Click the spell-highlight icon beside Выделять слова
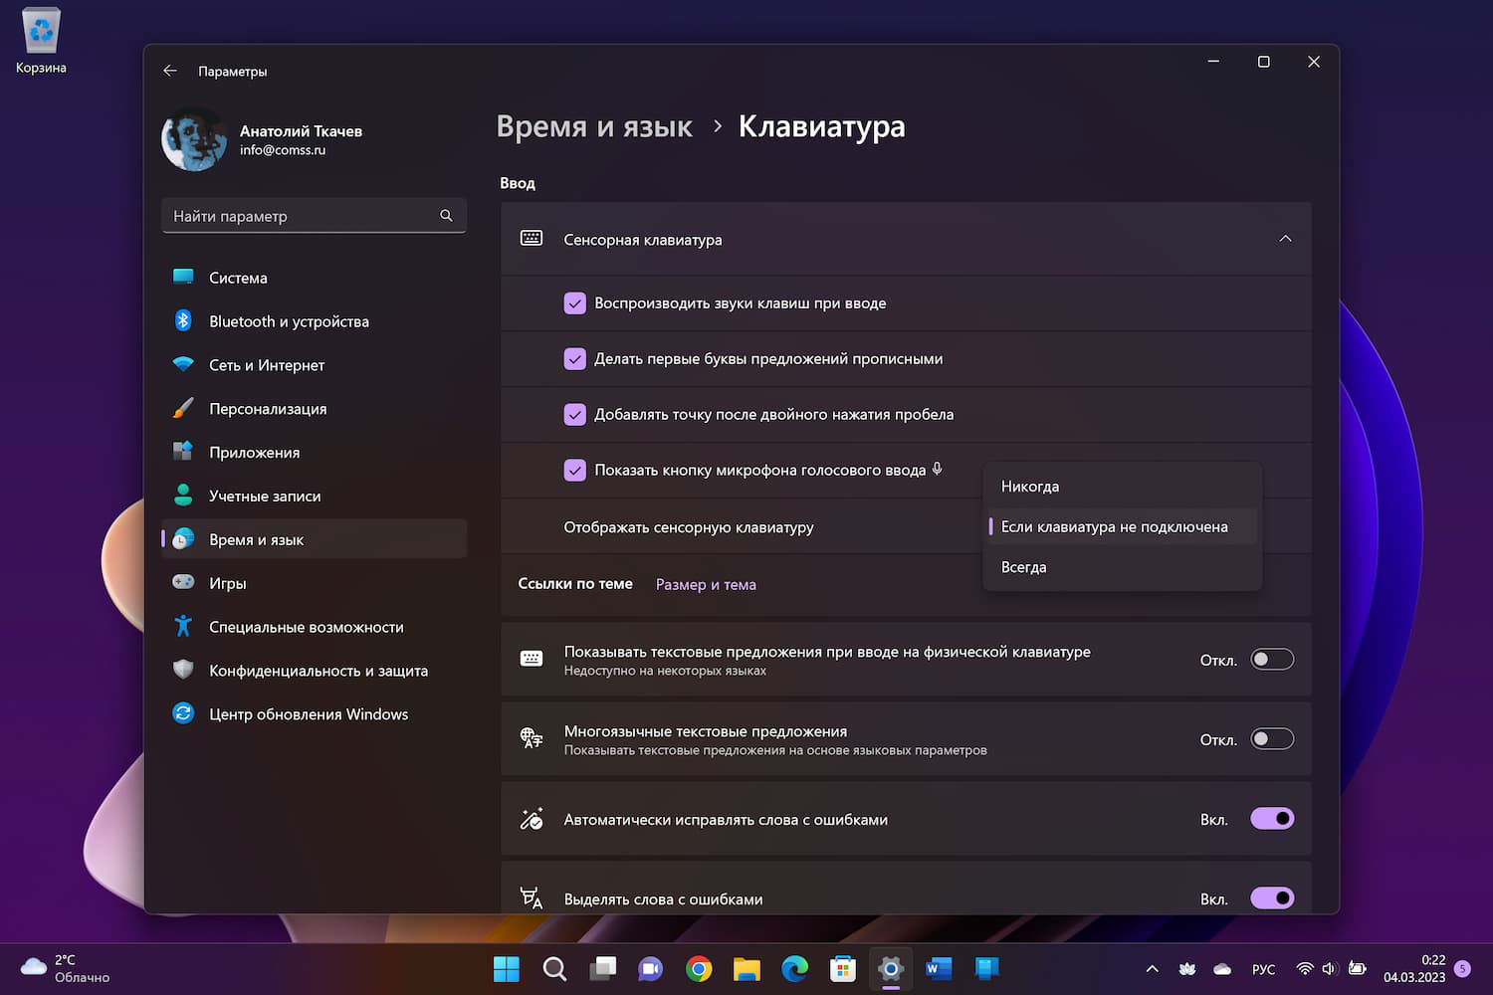Viewport: 1493px width, 995px height. (x=532, y=898)
